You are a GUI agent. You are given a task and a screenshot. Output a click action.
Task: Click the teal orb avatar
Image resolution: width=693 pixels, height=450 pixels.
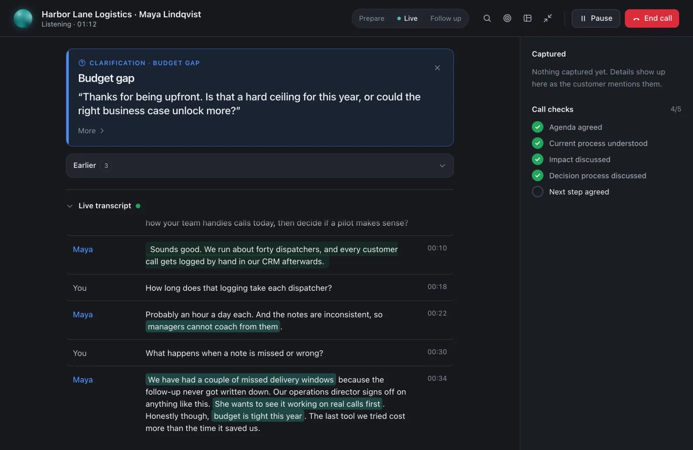tap(23, 18)
